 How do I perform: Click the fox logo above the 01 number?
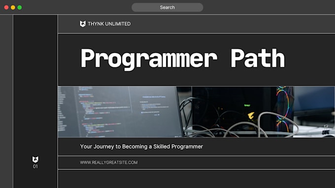click(35, 159)
